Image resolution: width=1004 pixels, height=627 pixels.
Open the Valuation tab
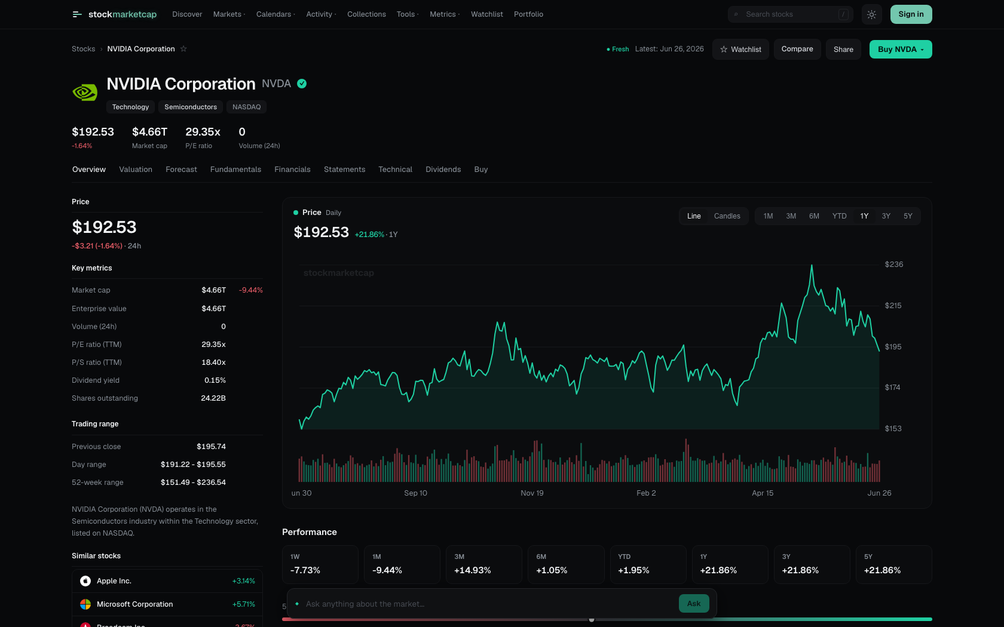click(136, 170)
